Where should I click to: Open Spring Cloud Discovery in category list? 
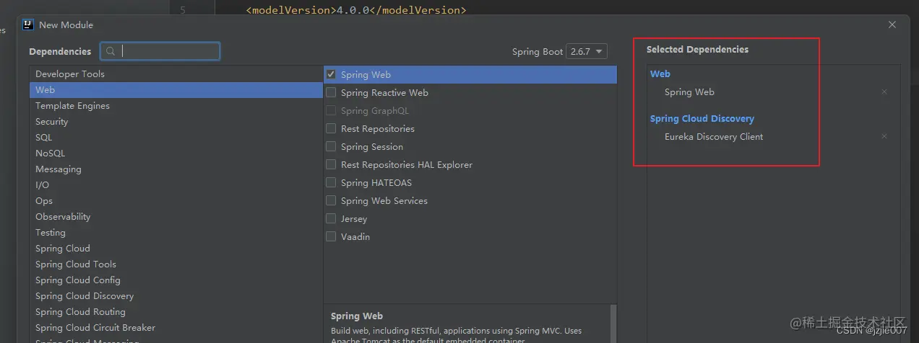click(176, 296)
